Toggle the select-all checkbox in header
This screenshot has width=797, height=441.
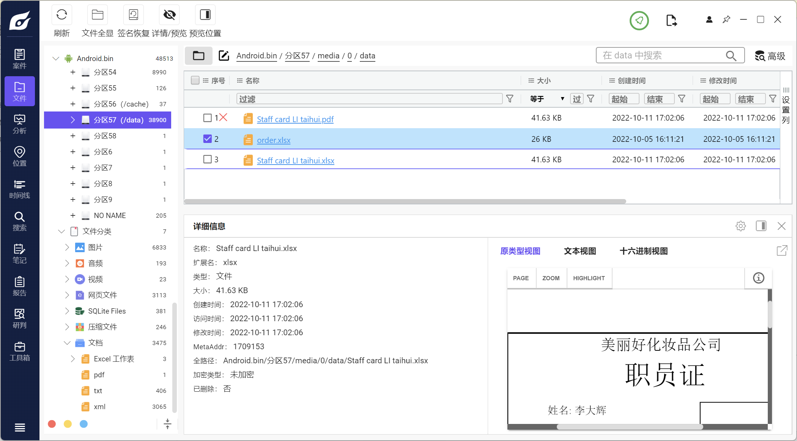click(195, 80)
